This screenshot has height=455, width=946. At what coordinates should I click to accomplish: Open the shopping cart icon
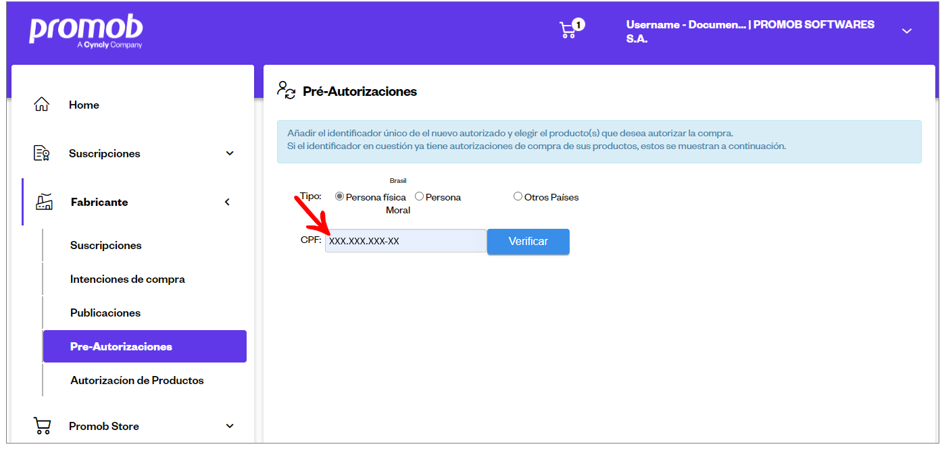(x=568, y=30)
